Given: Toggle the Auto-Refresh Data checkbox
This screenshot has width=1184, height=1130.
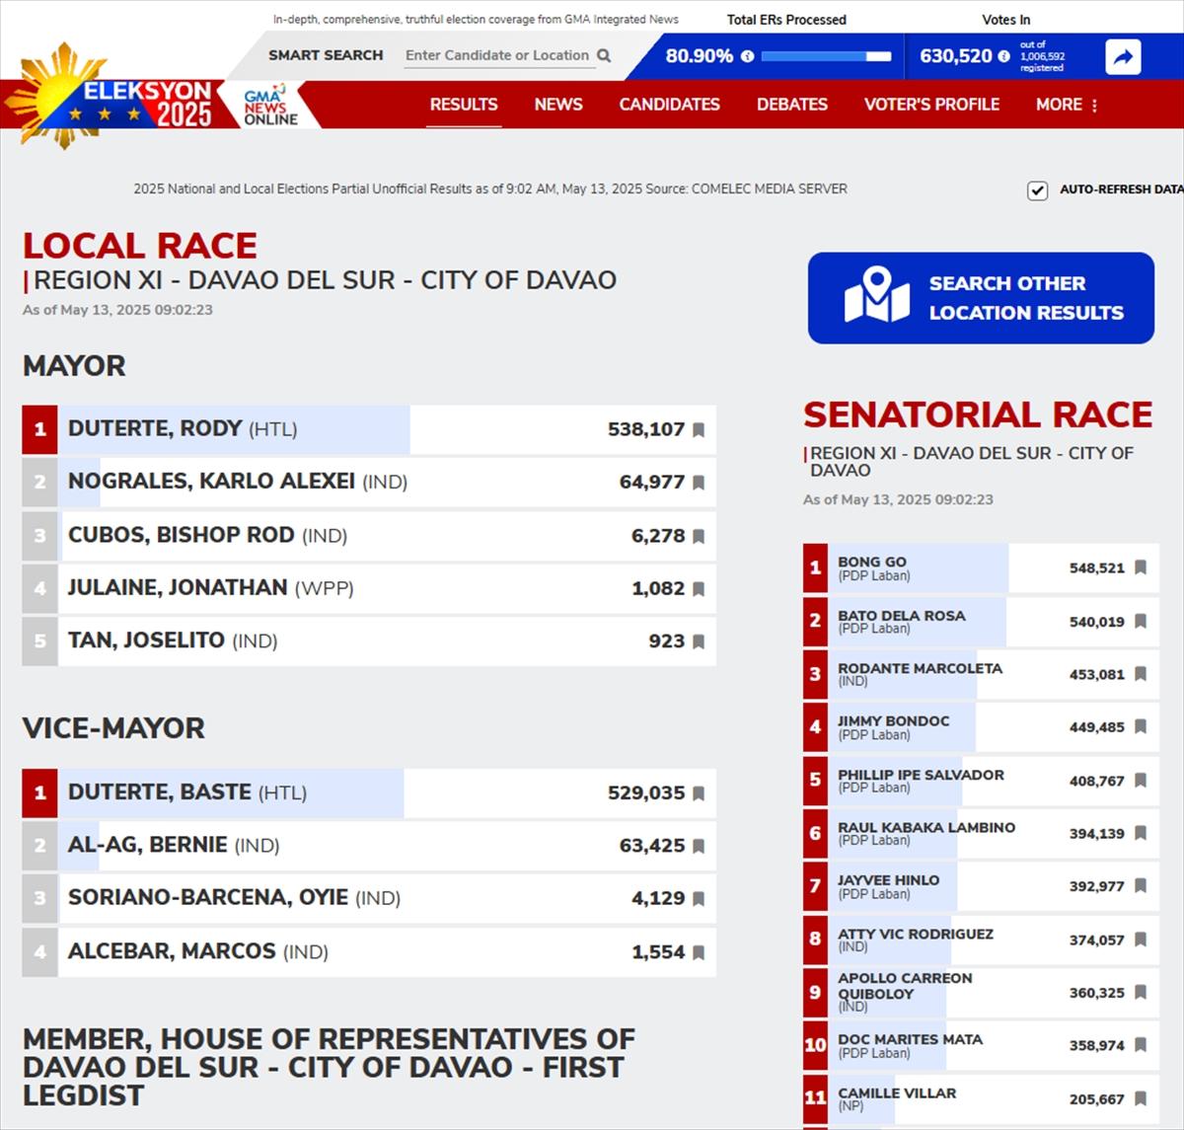Looking at the screenshot, I should [x=1037, y=190].
